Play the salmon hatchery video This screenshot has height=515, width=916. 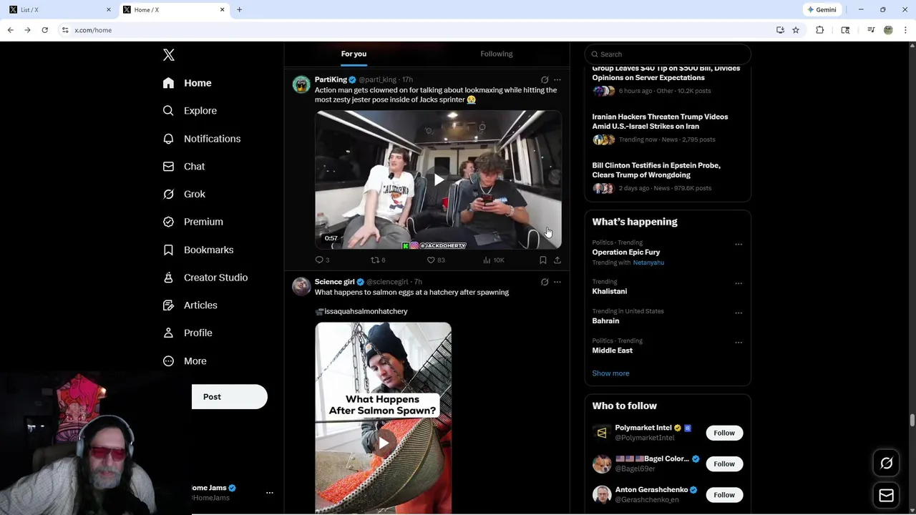[384, 443]
